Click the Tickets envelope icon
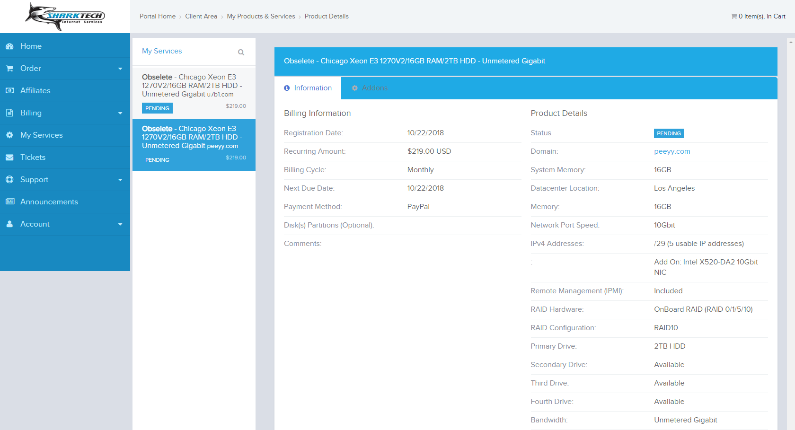Viewport: 795px width, 430px height. pyautogui.click(x=9, y=158)
